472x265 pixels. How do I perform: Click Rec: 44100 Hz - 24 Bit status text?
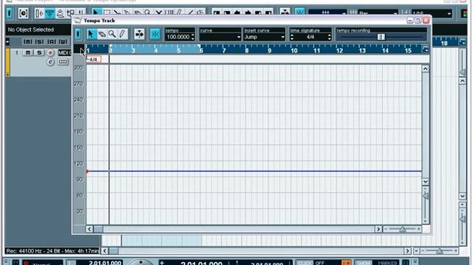pyautogui.click(x=52, y=250)
